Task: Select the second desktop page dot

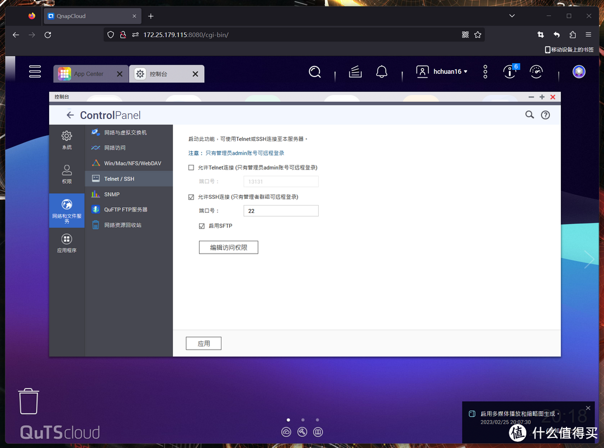Action: click(303, 420)
